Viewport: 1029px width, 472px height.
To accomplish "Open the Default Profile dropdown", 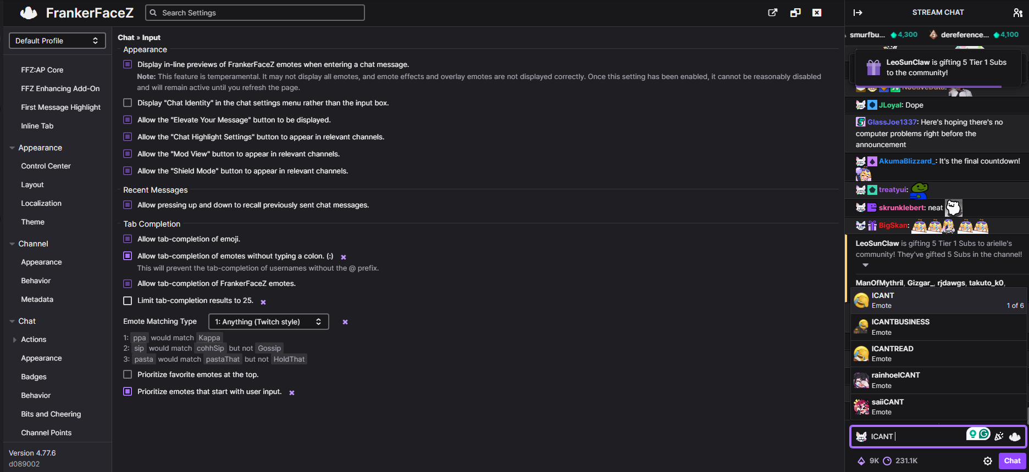I will (x=57, y=41).
